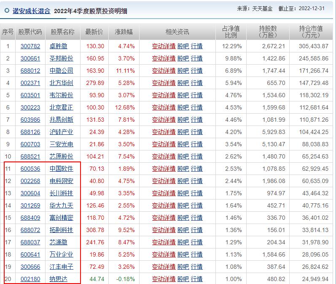
Task: Open the 诺安成长混合 fund title link
Action: (x=32, y=11)
